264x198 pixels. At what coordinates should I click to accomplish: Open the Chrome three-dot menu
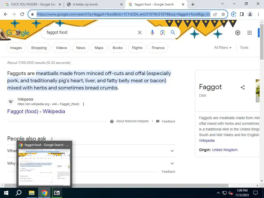point(258,14)
